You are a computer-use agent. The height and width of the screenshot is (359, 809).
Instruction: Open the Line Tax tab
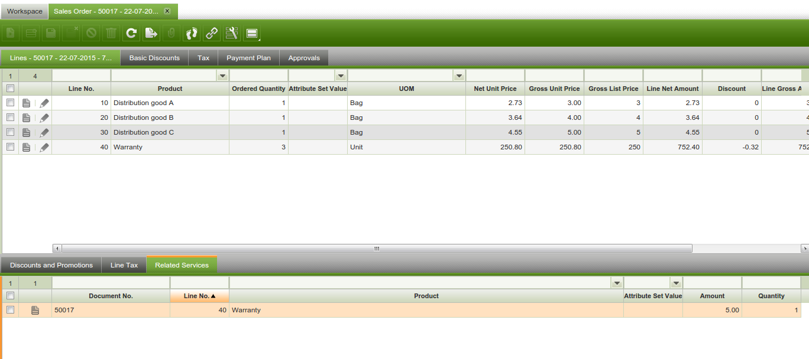(124, 265)
